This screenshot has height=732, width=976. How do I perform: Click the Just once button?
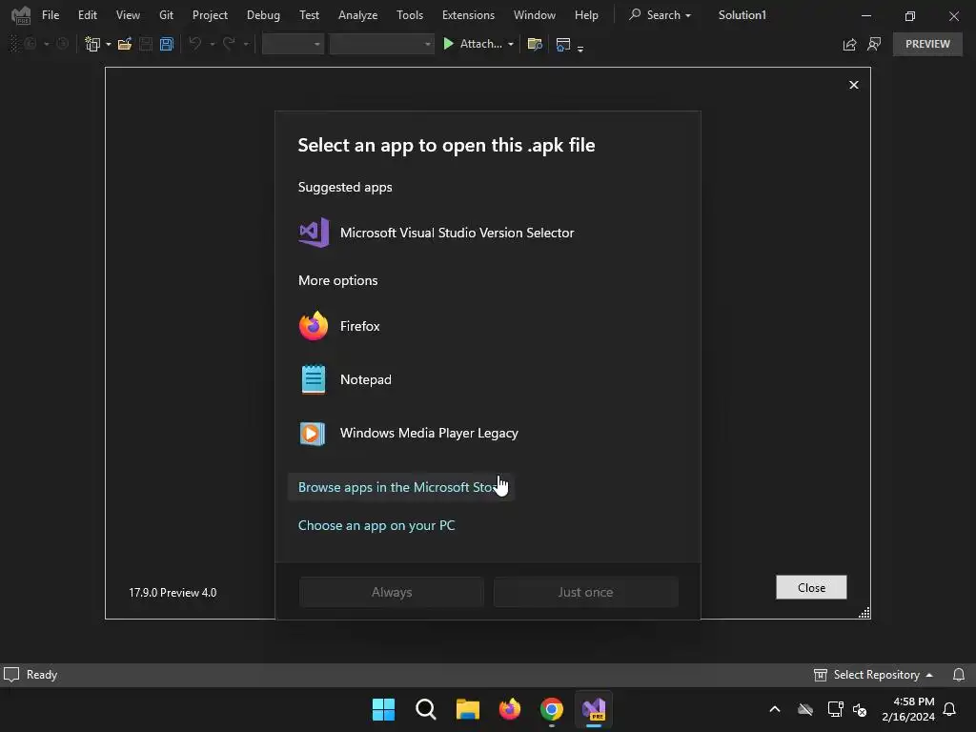pos(586,592)
